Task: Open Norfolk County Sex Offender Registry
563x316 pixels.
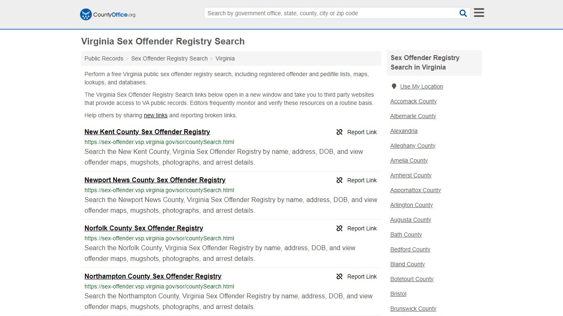Action: pos(144,228)
